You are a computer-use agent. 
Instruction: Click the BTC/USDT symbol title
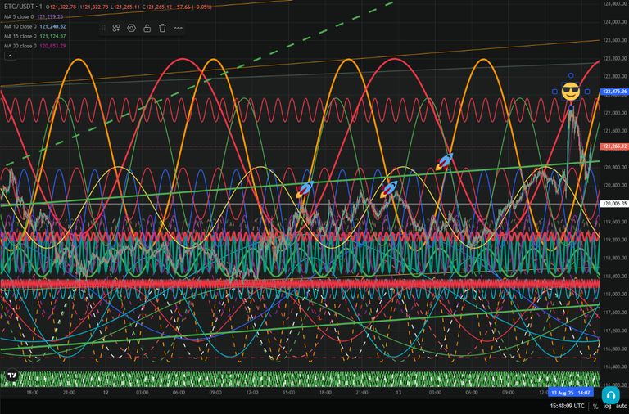pos(19,7)
